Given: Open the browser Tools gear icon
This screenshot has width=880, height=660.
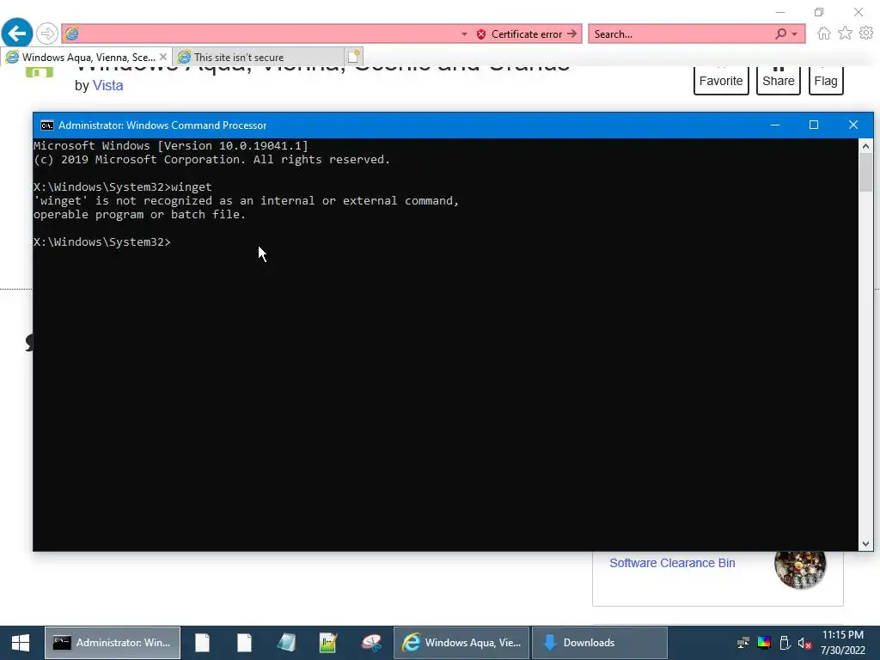Looking at the screenshot, I should click(866, 34).
